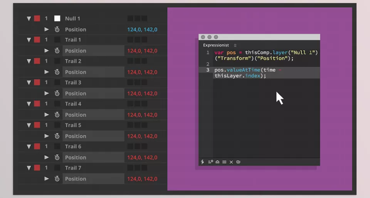Collapse the Trail 4 layer twirl-down triangle
The image size is (370, 198).
[29, 104]
